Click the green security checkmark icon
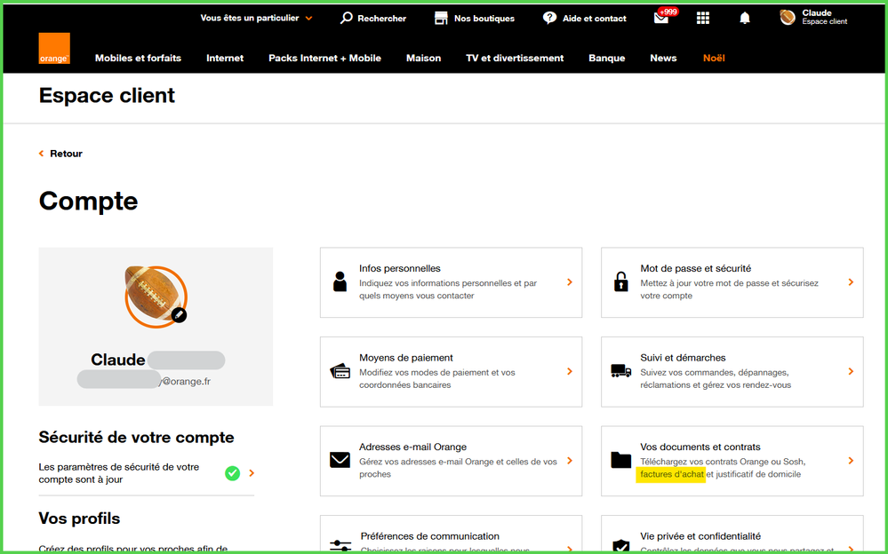888x554 pixels. click(232, 473)
